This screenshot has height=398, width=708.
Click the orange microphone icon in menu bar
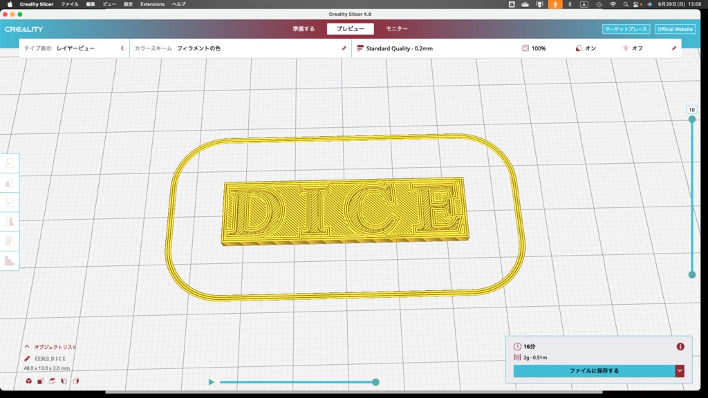pos(555,4)
